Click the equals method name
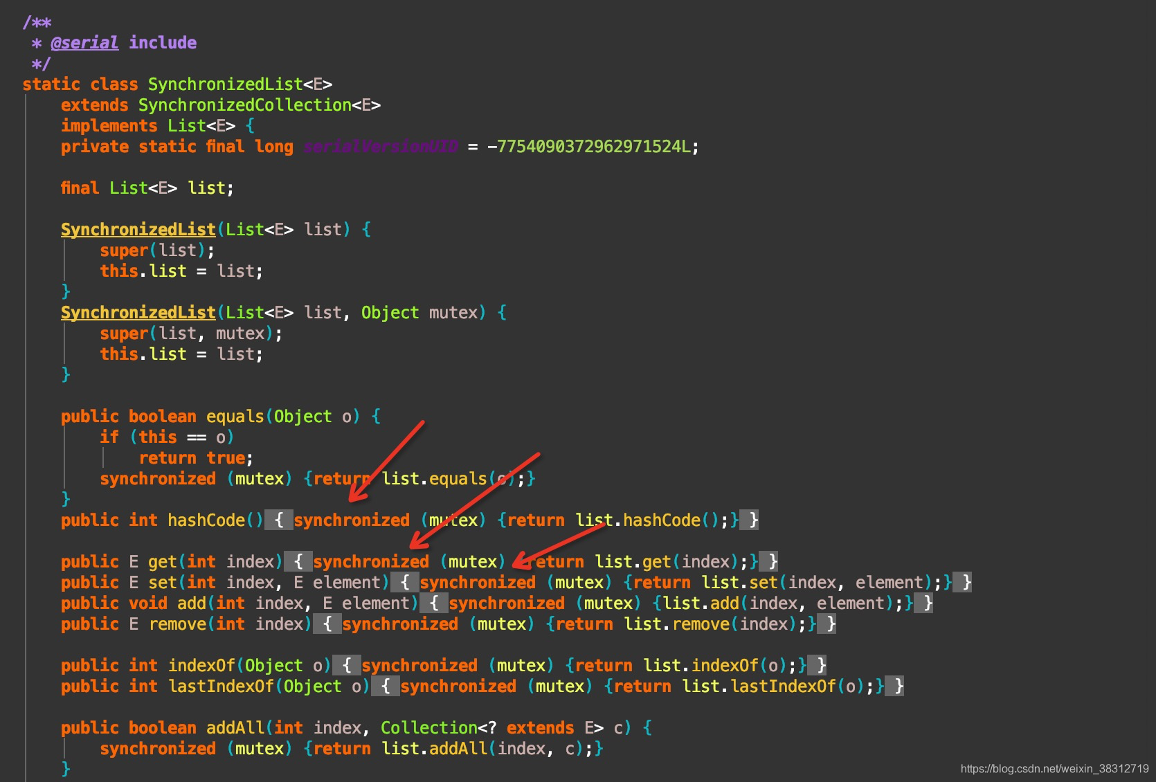 click(x=235, y=417)
